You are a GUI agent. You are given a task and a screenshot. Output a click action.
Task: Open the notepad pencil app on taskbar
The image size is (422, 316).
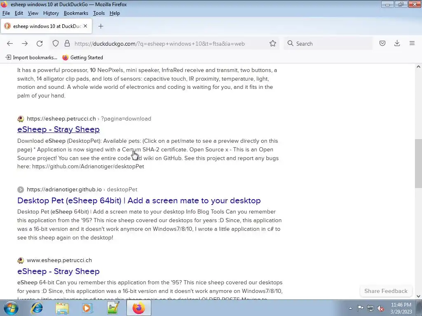113,308
